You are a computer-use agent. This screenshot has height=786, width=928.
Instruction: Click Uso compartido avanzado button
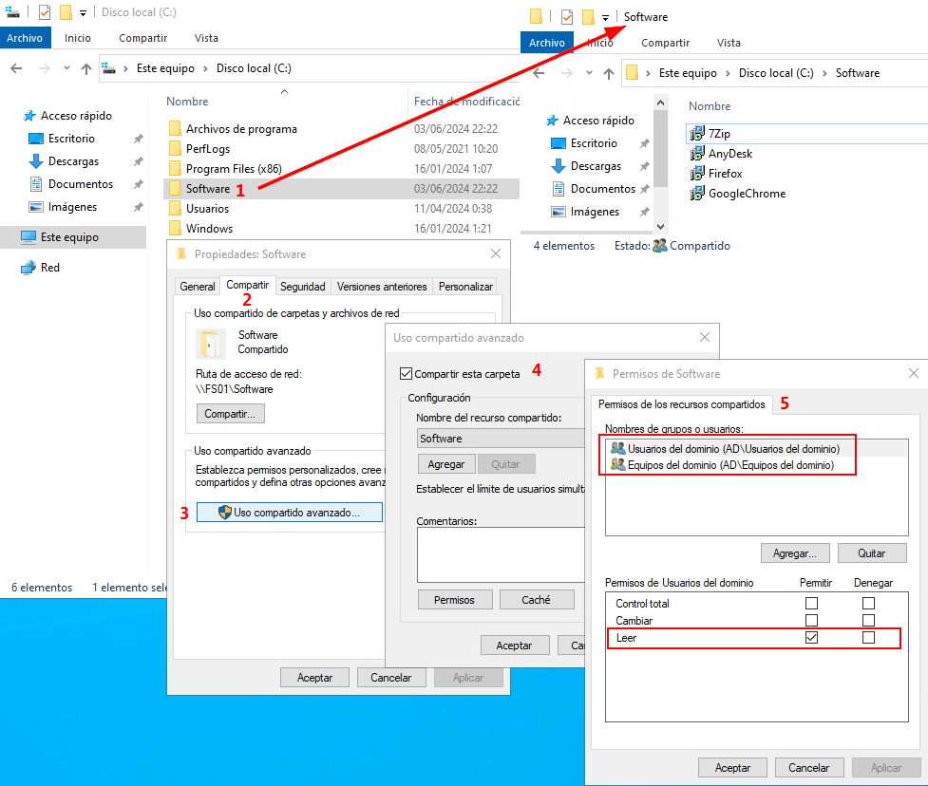tap(289, 512)
